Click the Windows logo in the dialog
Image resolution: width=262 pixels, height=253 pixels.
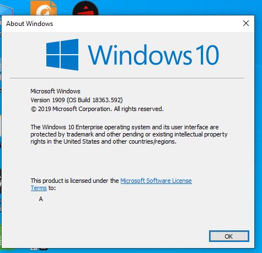62,55
